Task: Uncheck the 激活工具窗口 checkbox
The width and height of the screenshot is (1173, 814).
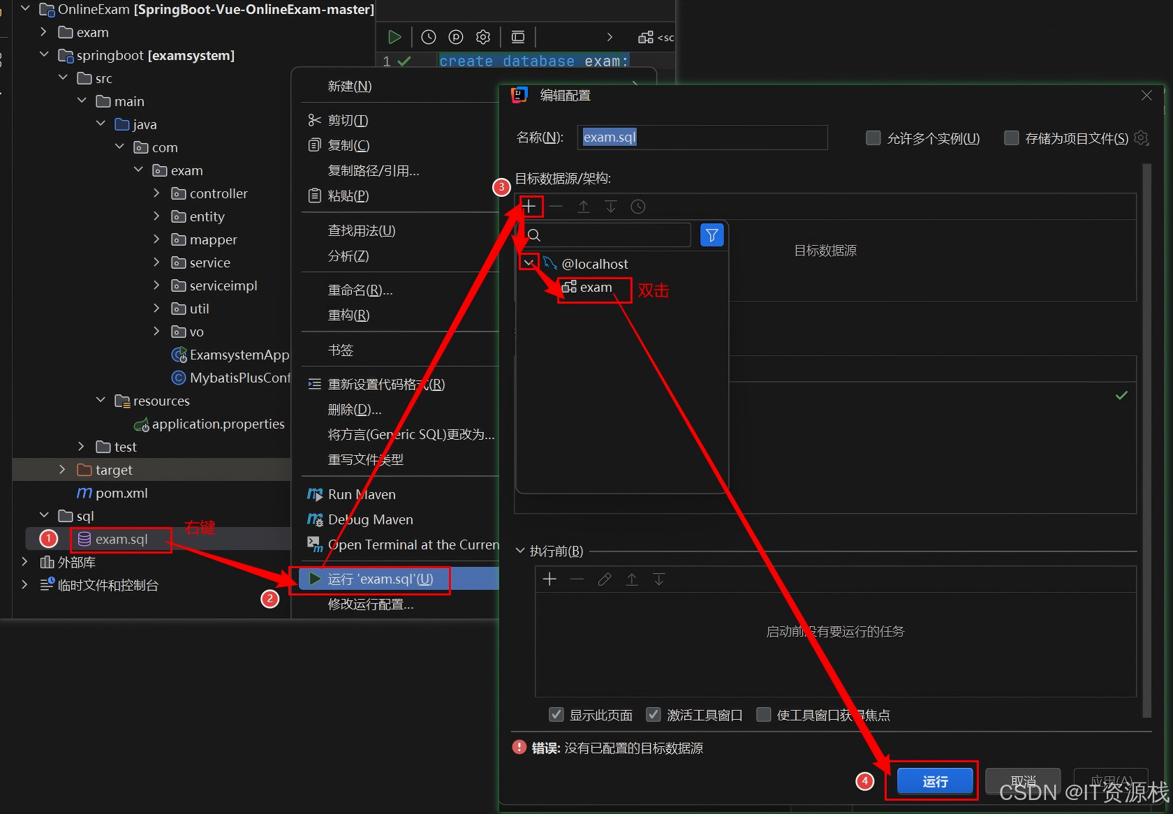Action: [x=653, y=714]
